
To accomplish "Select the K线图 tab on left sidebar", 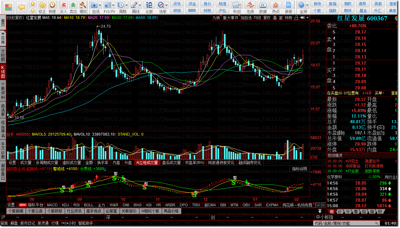I will tap(3, 72).
